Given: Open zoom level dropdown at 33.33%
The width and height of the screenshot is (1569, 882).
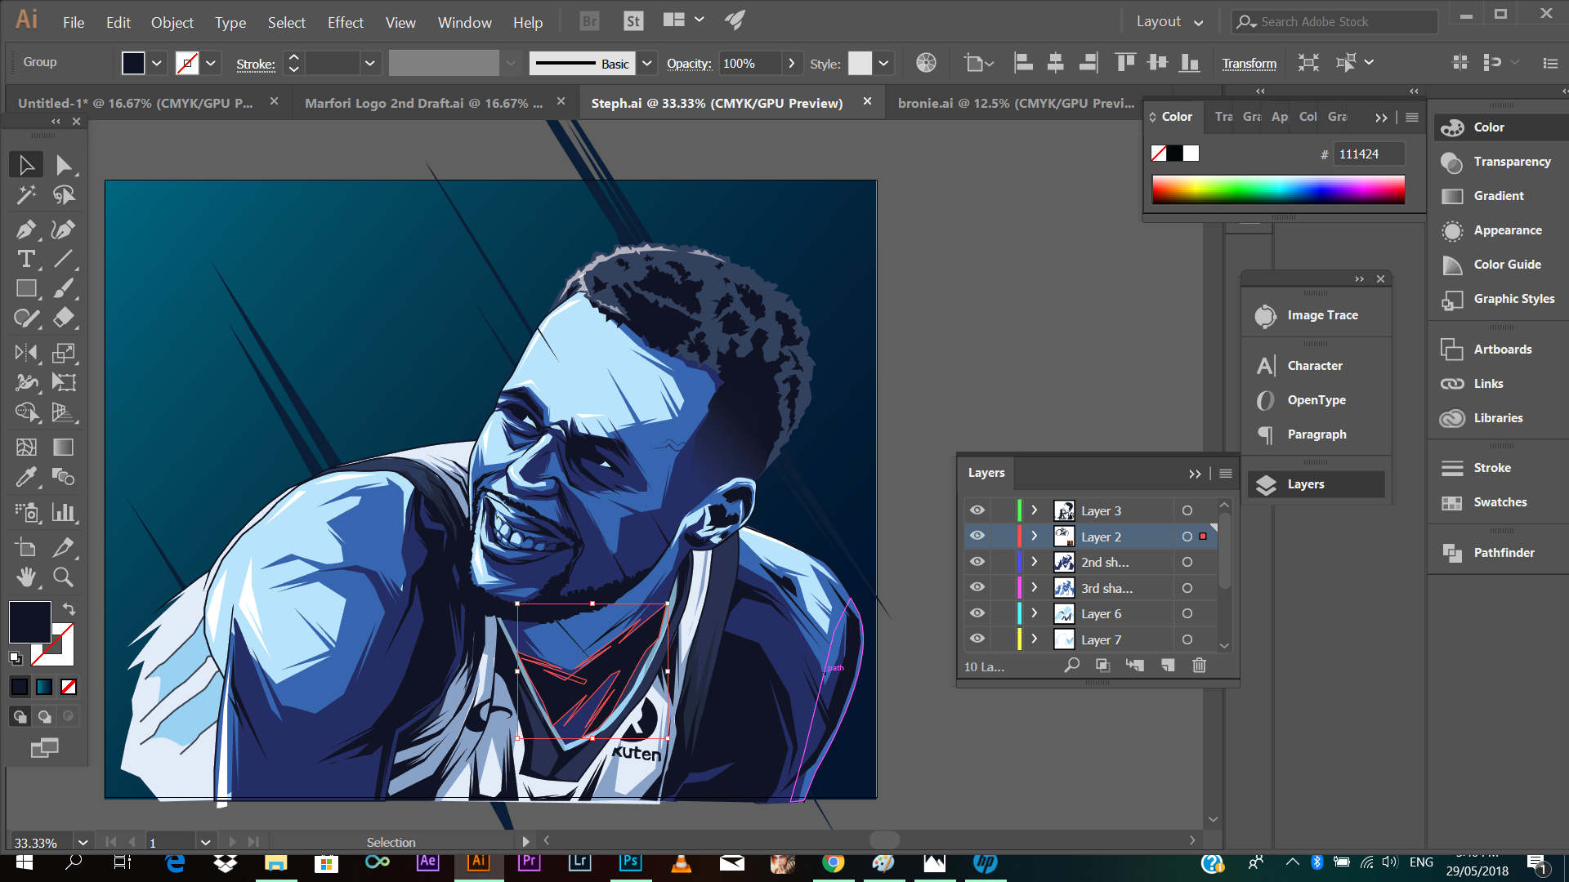Looking at the screenshot, I should [83, 842].
